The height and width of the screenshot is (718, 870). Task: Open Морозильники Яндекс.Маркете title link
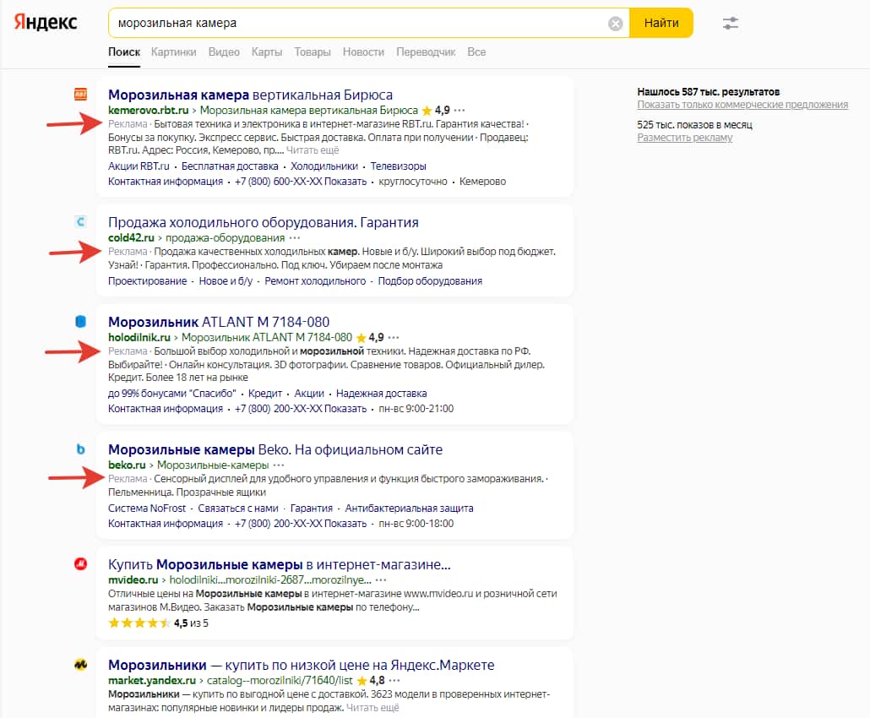tap(302, 665)
